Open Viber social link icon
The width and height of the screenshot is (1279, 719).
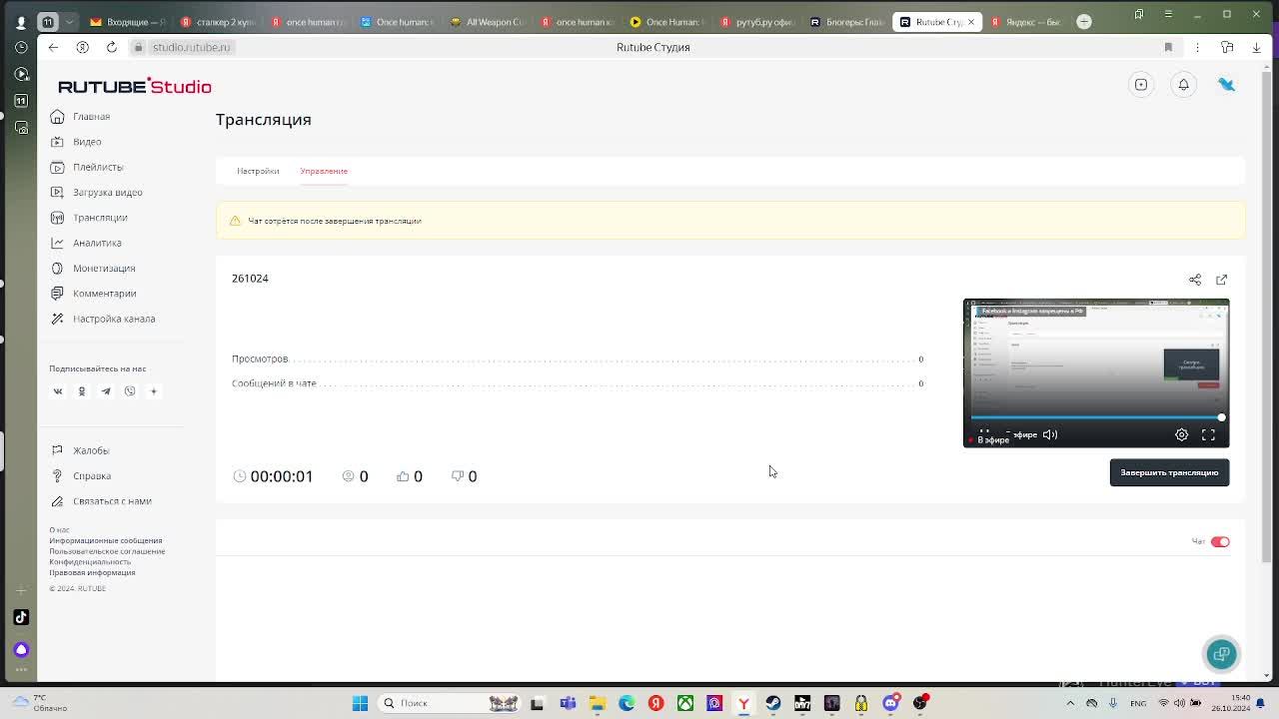(130, 391)
